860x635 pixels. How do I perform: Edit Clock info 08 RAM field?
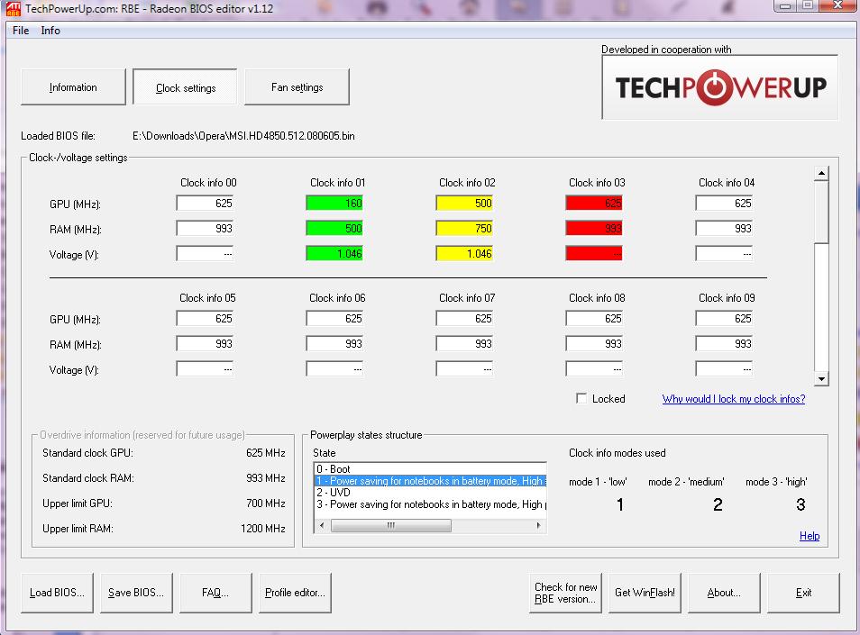(x=595, y=343)
